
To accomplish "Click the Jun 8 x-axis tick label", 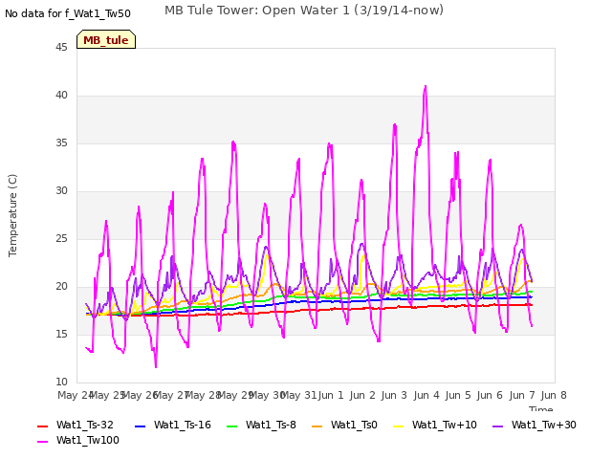I will tap(554, 395).
